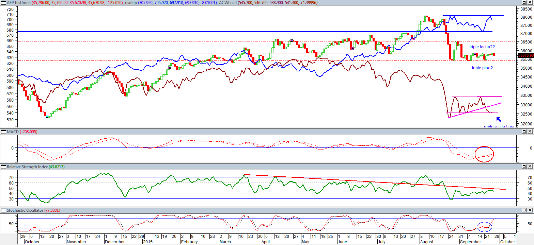Open the MACD pane menu icon
The height and width of the screenshot is (245, 534).
point(4,132)
